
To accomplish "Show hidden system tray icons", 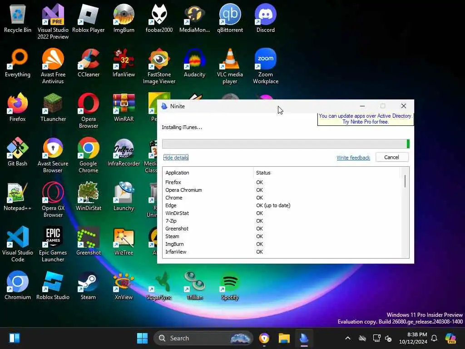I will pyautogui.click(x=348, y=338).
